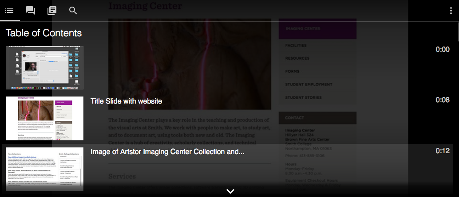Viewport: 459px width, 197px height.
Task: Select Resources in the dimmed sidebar menu
Action: (x=297, y=58)
